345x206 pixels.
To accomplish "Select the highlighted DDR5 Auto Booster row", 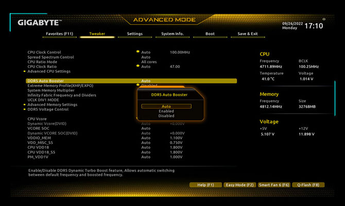I will click(131, 81).
